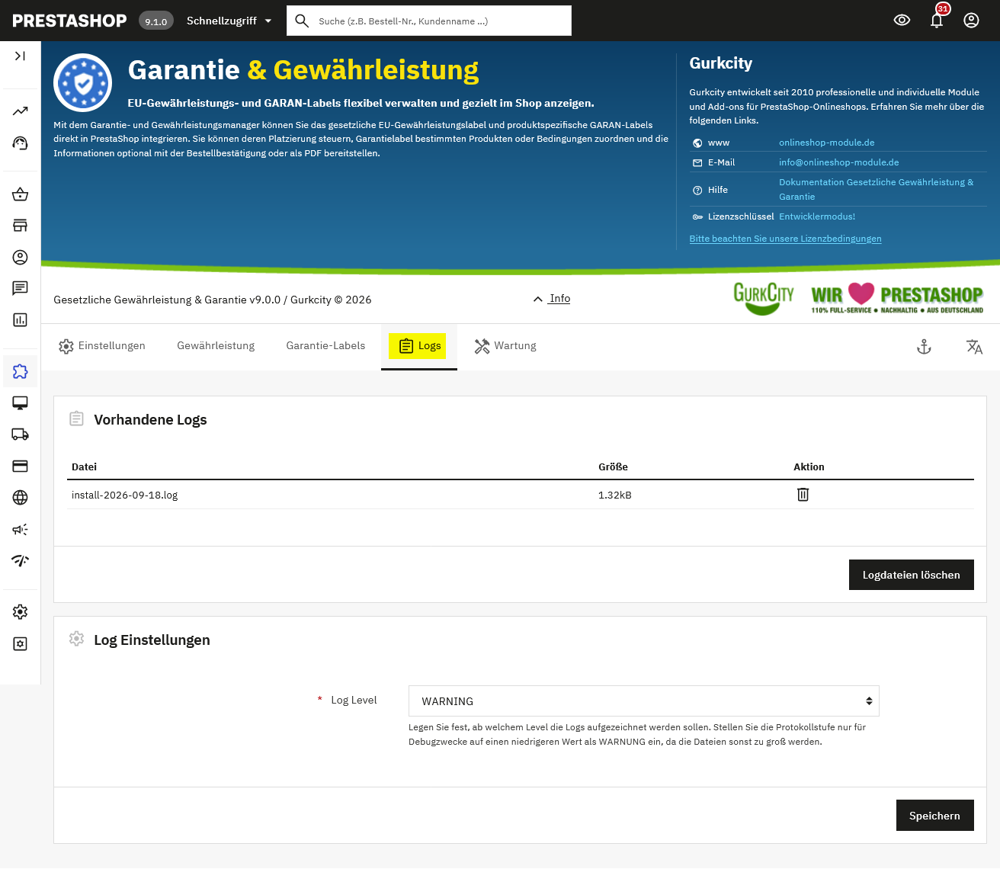The width and height of the screenshot is (1000, 869).
Task: Open Customers via person circle icon
Action: point(20,258)
